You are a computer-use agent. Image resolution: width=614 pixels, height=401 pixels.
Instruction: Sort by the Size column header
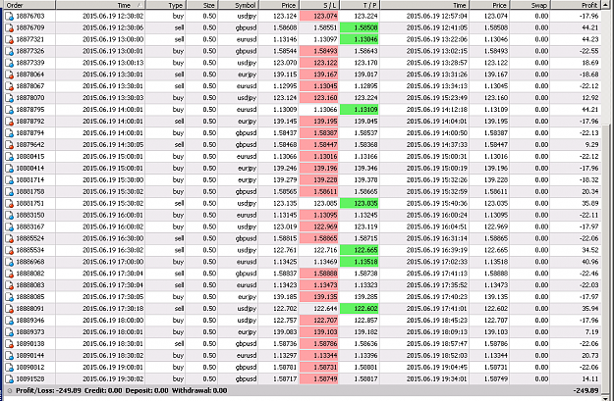coord(202,5)
